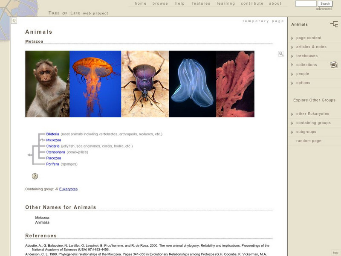Open the image collections icon in sidebar
Image resolution: width=341 pixels, height=256 pixels.
point(334,65)
